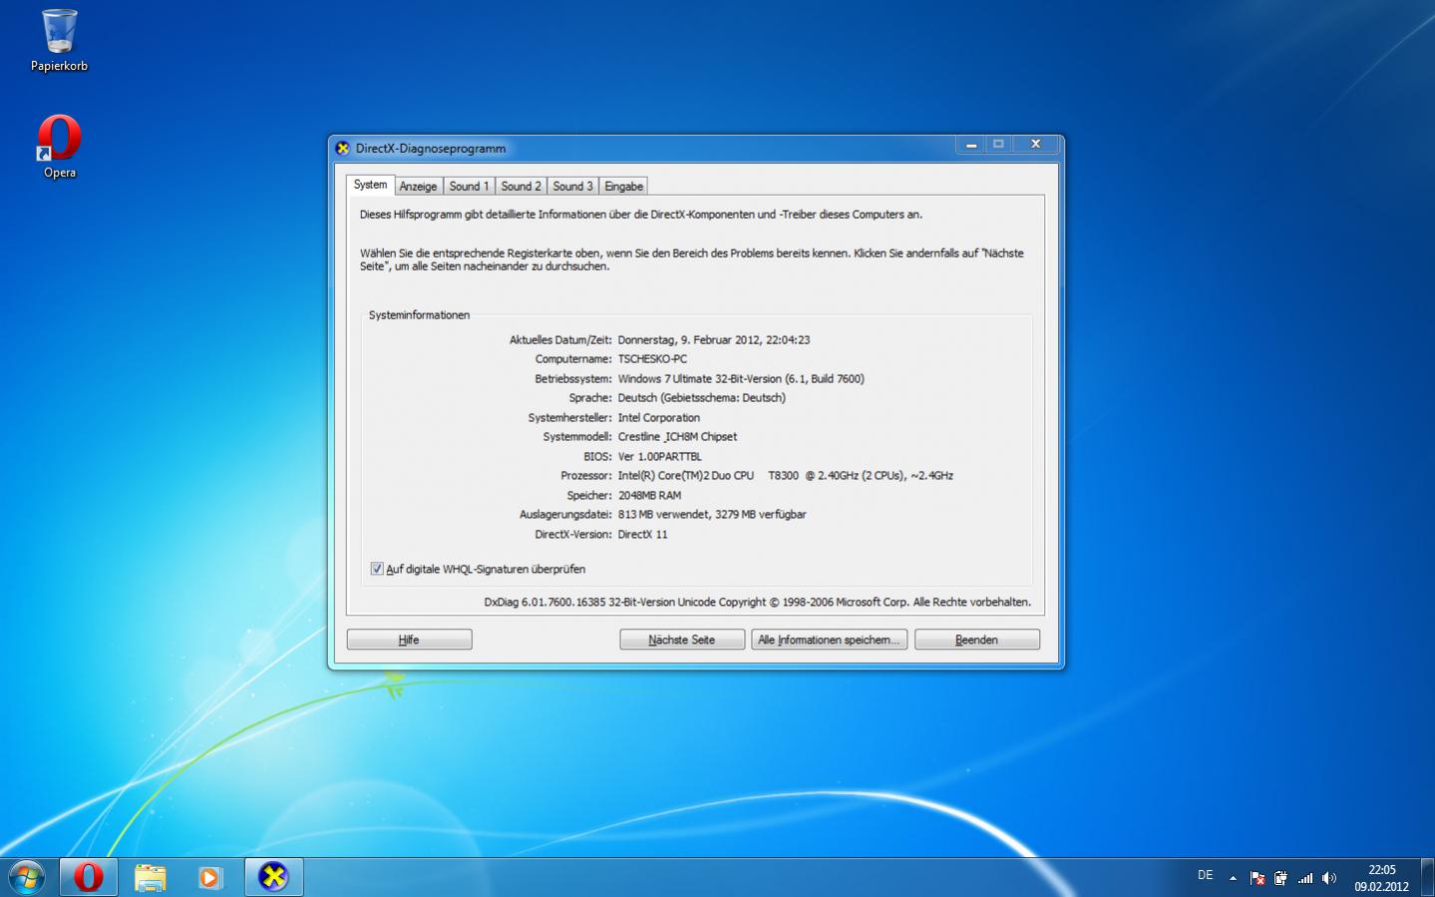
Task: Show hidden tray icons arrow
Action: tap(1233, 878)
